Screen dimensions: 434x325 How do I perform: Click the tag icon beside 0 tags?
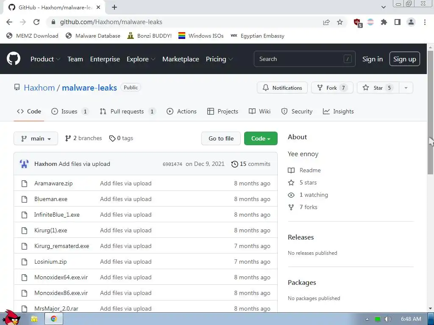(112, 138)
